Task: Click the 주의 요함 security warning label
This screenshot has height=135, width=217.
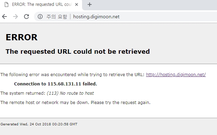Action: 57,17
